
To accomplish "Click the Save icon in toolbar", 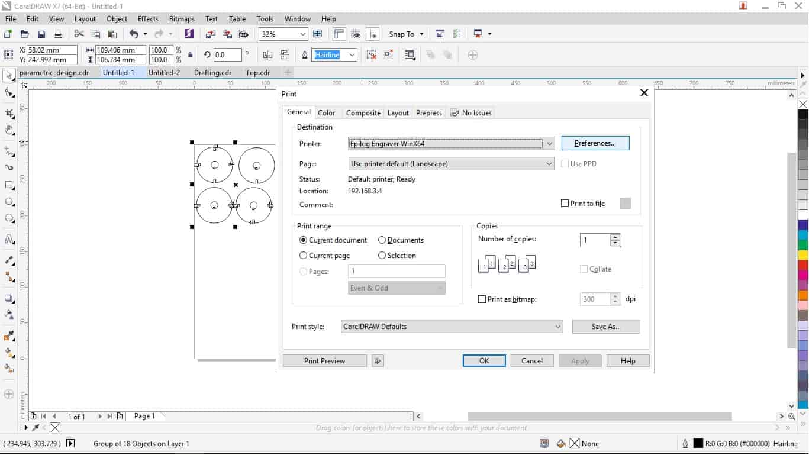I will click(x=41, y=34).
